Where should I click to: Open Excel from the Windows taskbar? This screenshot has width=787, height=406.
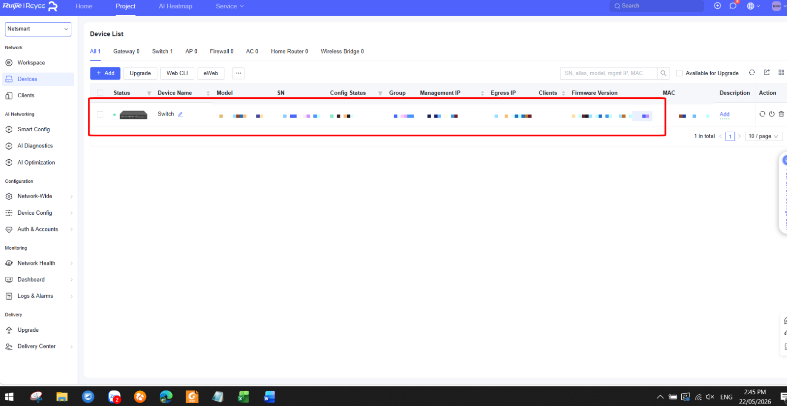click(x=243, y=397)
